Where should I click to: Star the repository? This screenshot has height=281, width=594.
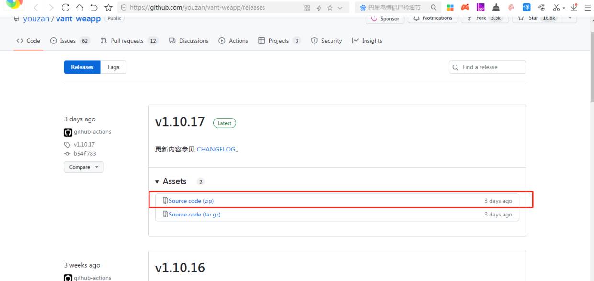[x=537, y=18]
